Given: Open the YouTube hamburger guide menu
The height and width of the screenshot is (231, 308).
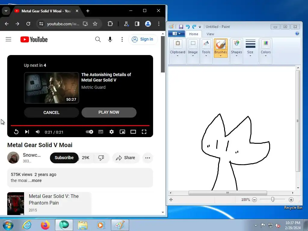Looking at the screenshot, I should point(8,39).
